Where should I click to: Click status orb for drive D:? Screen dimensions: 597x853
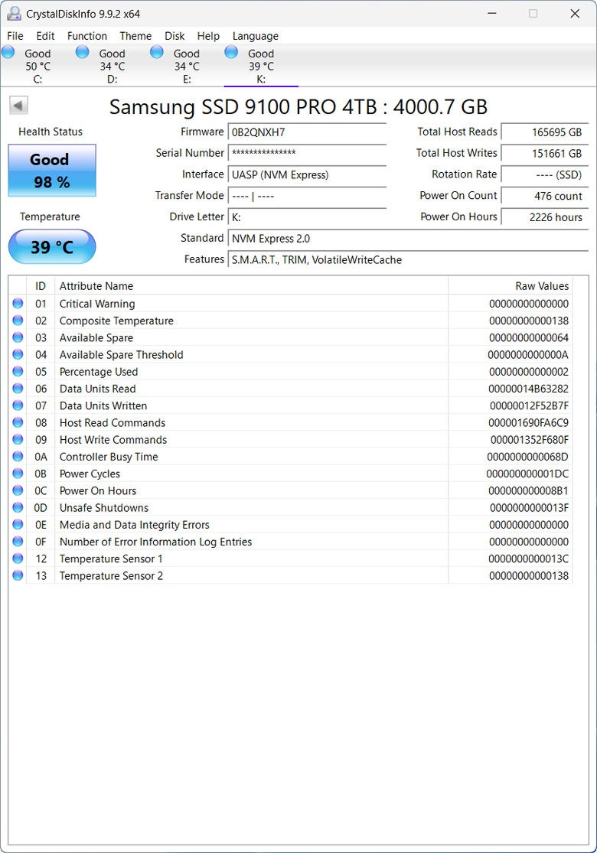pos(83,52)
